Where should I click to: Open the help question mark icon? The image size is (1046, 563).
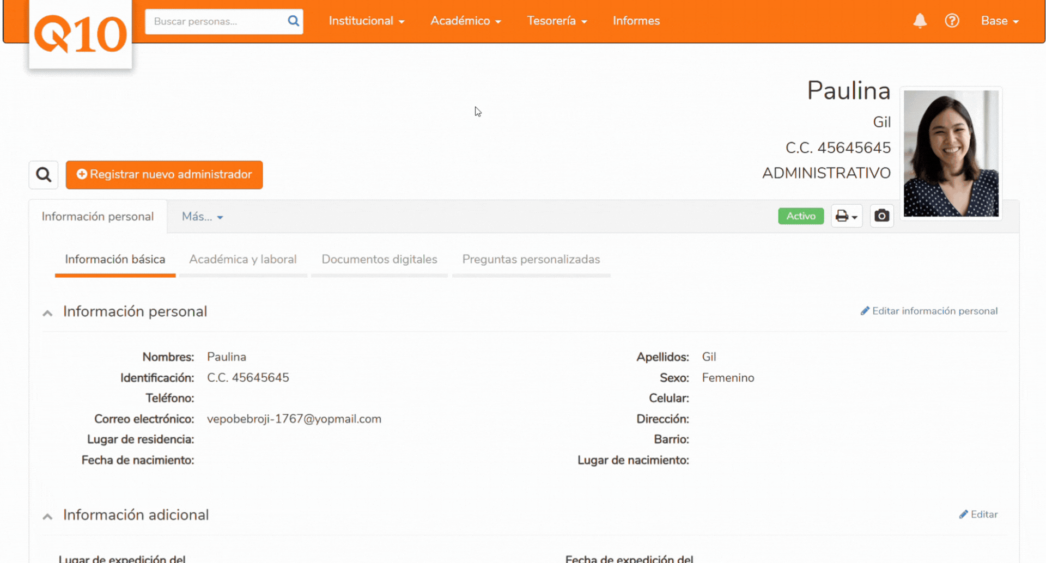pyautogui.click(x=952, y=21)
